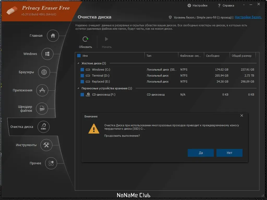Select the Terminal (D:) drive name
Screen dimensions: 267x200
(101, 76)
